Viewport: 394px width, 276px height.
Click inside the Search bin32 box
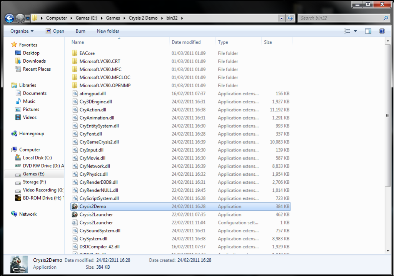coord(339,18)
